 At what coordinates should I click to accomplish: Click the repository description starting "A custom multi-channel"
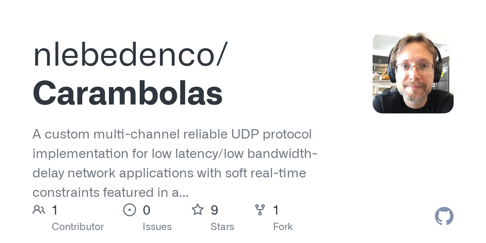coord(172,134)
